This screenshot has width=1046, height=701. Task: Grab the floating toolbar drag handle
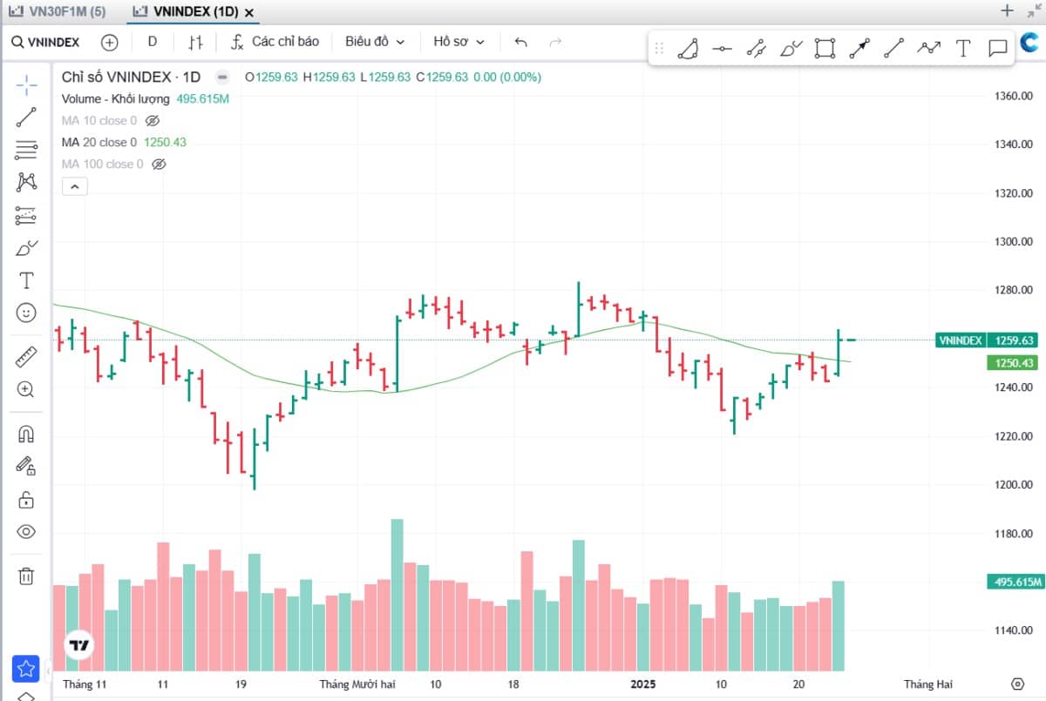659,49
